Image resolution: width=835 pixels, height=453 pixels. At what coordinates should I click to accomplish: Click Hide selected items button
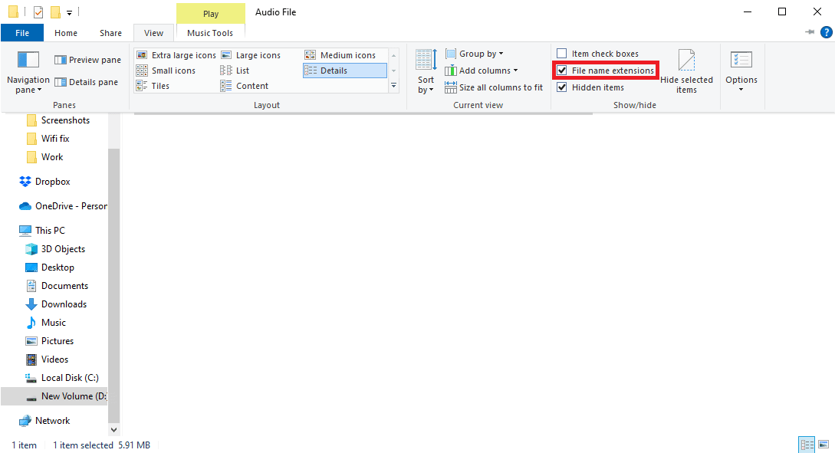686,71
